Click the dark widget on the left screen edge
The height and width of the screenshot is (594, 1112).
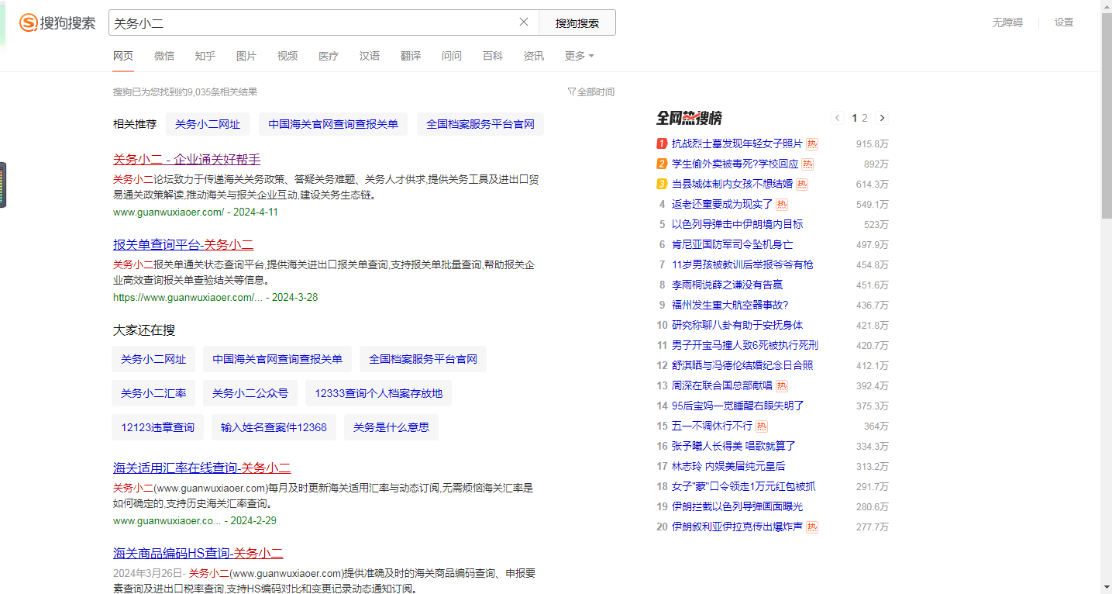tap(3, 185)
